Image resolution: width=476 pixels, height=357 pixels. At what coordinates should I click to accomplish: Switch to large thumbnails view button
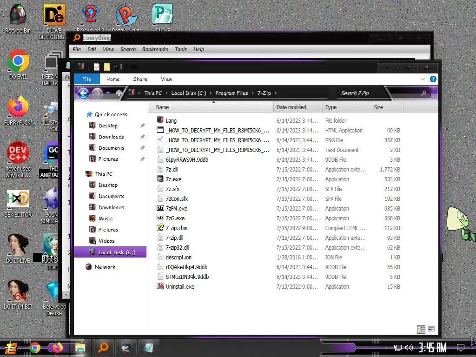(x=431, y=329)
